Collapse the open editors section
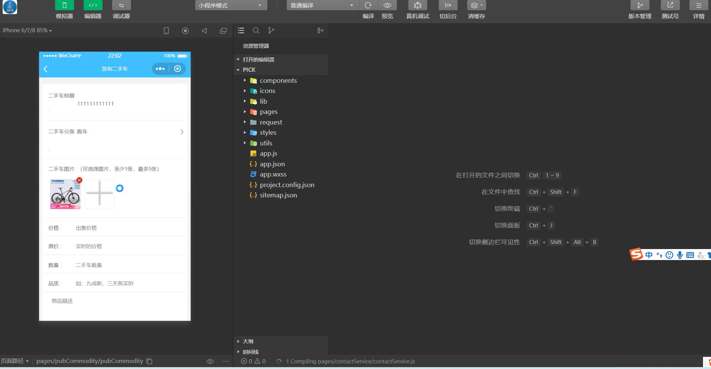The image size is (711, 369). click(x=281, y=60)
